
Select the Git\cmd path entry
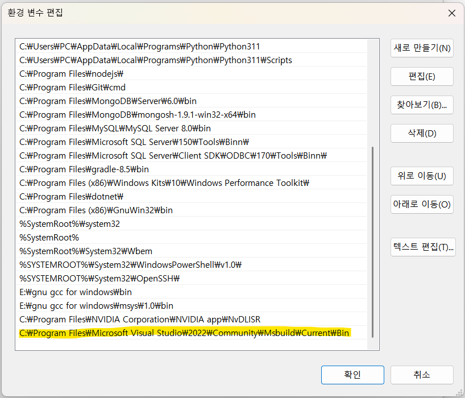(191, 88)
